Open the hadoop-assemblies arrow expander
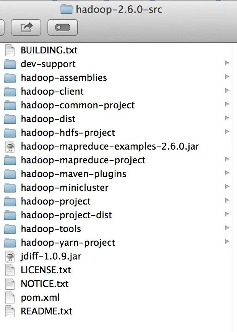 point(227,77)
